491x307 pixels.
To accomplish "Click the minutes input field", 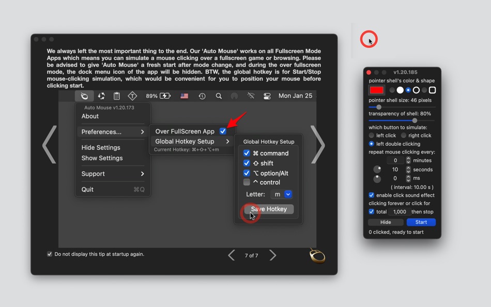I will (x=395, y=160).
